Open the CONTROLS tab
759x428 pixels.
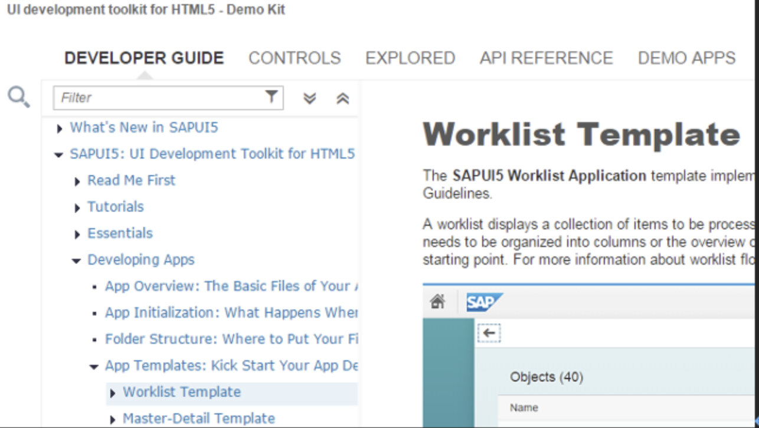coord(295,58)
